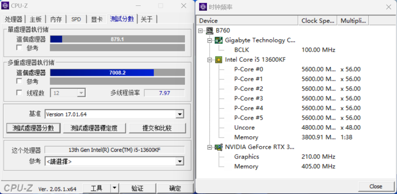Click the Gigabyte Technology motherboard icon
Image resolution: width=397 pixels, height=194 pixels.
218,40
